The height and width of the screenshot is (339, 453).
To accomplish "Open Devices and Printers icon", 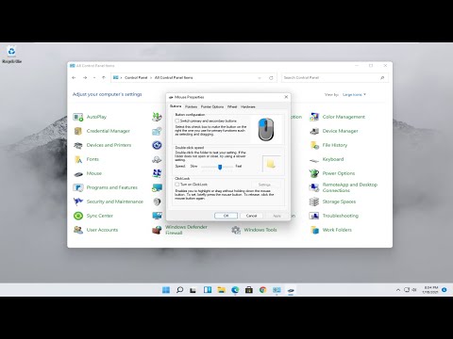I will (78, 145).
